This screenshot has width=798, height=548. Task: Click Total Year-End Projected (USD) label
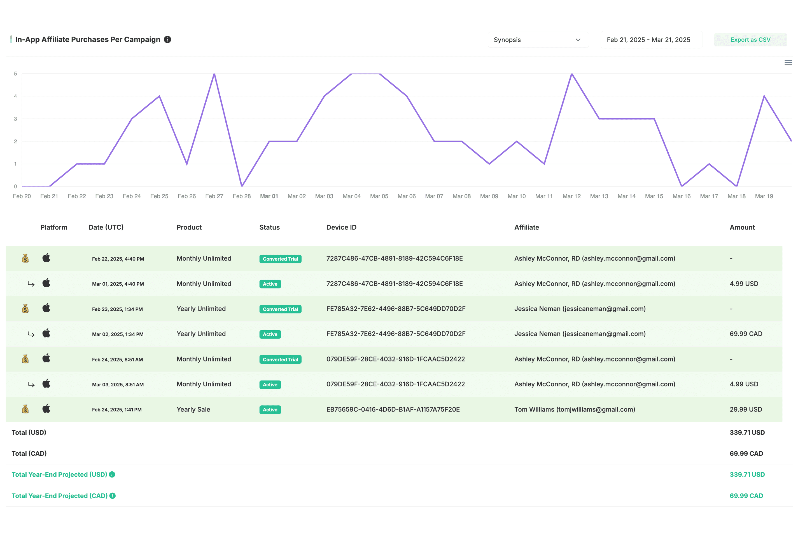pyautogui.click(x=59, y=474)
